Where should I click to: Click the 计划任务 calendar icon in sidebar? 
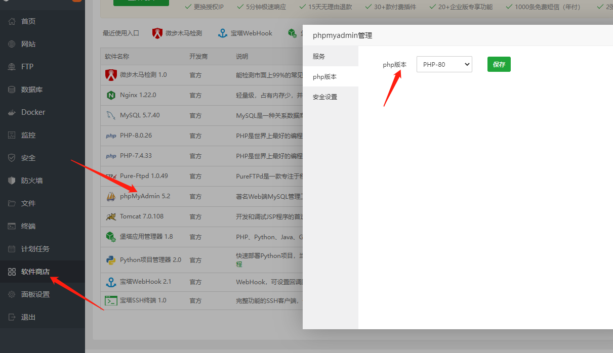(x=12, y=249)
